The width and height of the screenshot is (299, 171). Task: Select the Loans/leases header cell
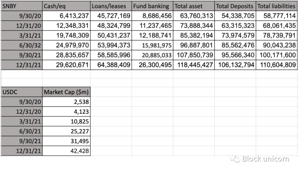[111, 6]
